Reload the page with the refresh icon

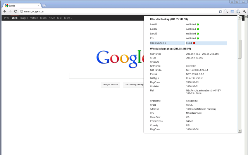click(15, 11)
